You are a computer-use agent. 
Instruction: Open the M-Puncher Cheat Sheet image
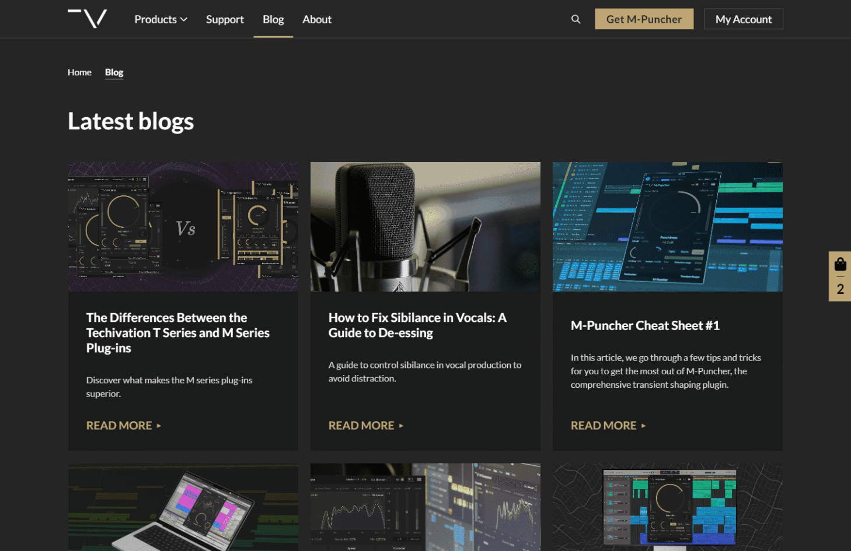click(x=667, y=227)
